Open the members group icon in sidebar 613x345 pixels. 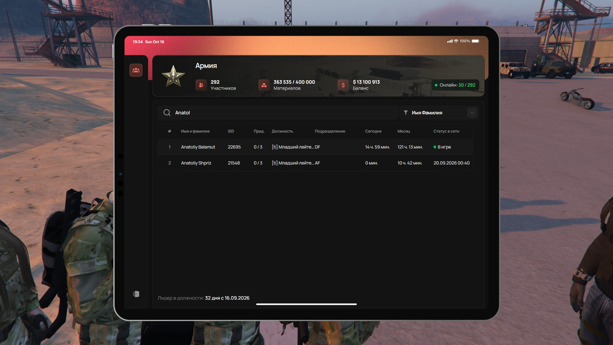click(136, 70)
